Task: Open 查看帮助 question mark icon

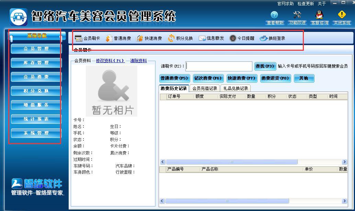Action: tap(274, 15)
